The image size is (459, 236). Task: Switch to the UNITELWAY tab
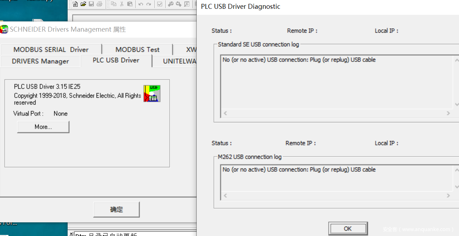(179, 61)
